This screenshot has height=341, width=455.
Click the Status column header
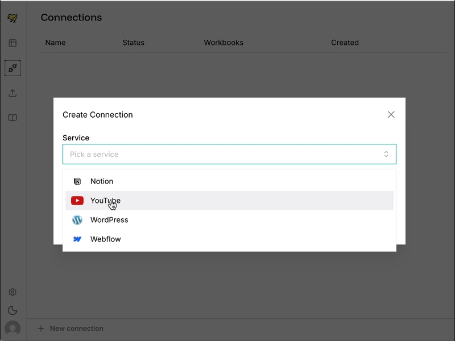pos(133,43)
